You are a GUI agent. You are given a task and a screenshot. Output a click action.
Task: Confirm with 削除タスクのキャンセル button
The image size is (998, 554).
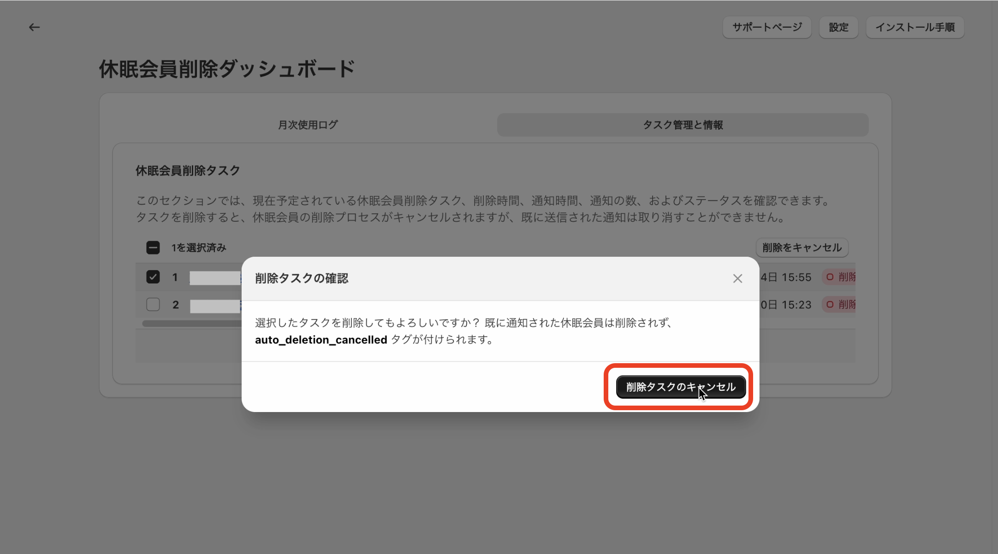(x=681, y=387)
